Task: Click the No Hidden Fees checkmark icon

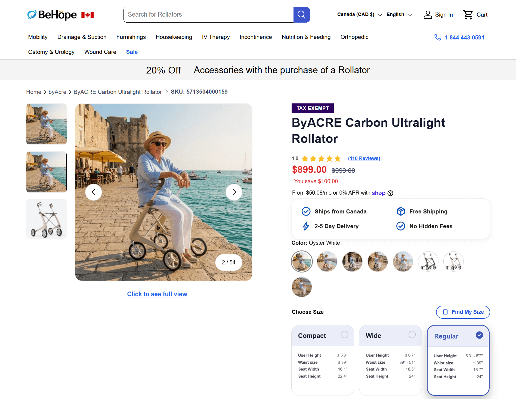Action: pos(401,226)
